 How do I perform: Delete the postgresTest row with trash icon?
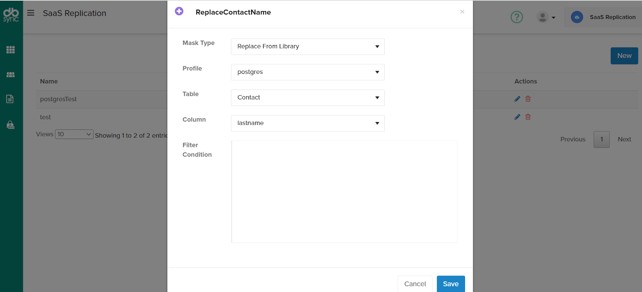[528, 99]
